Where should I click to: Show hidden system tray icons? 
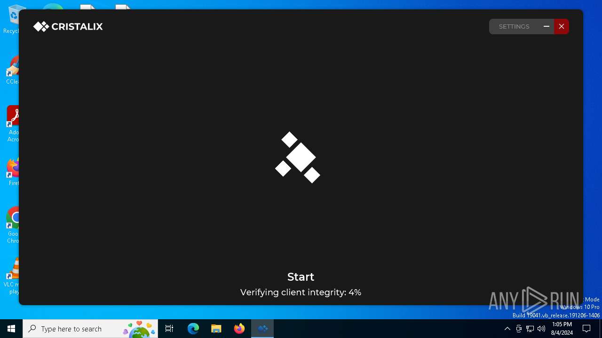(x=507, y=329)
